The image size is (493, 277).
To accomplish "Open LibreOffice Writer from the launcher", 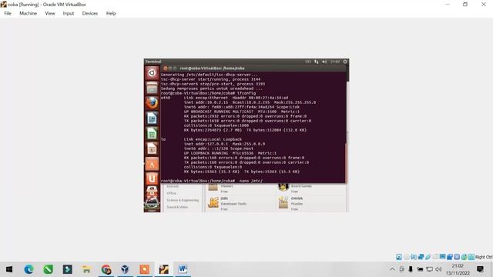I will coord(152,118).
